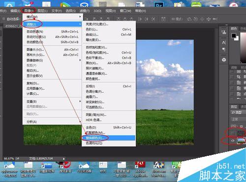
Task: Choose 画布大小(S) in Image menu
Action: click(x=53, y=55)
